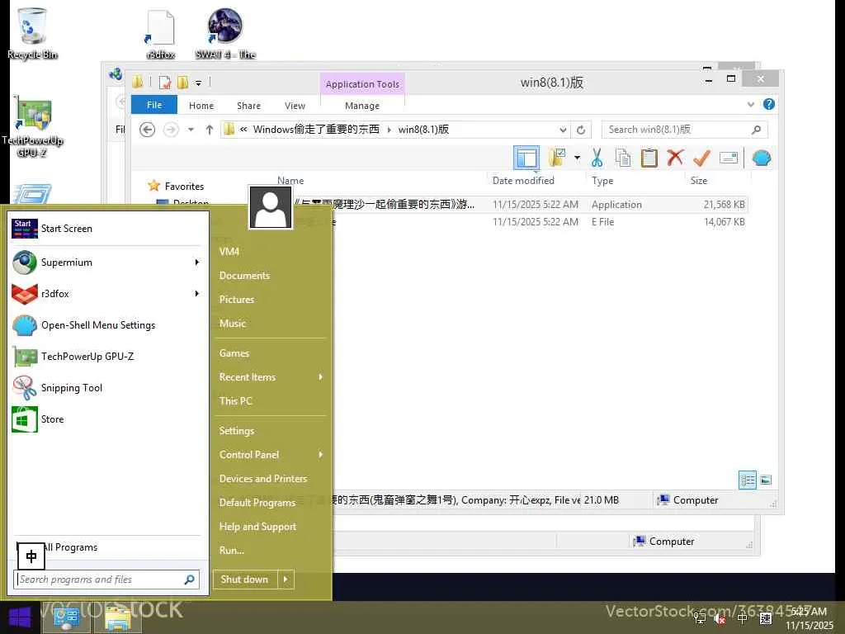Click the muted volume tray icon
The height and width of the screenshot is (634, 845).
[720, 618]
